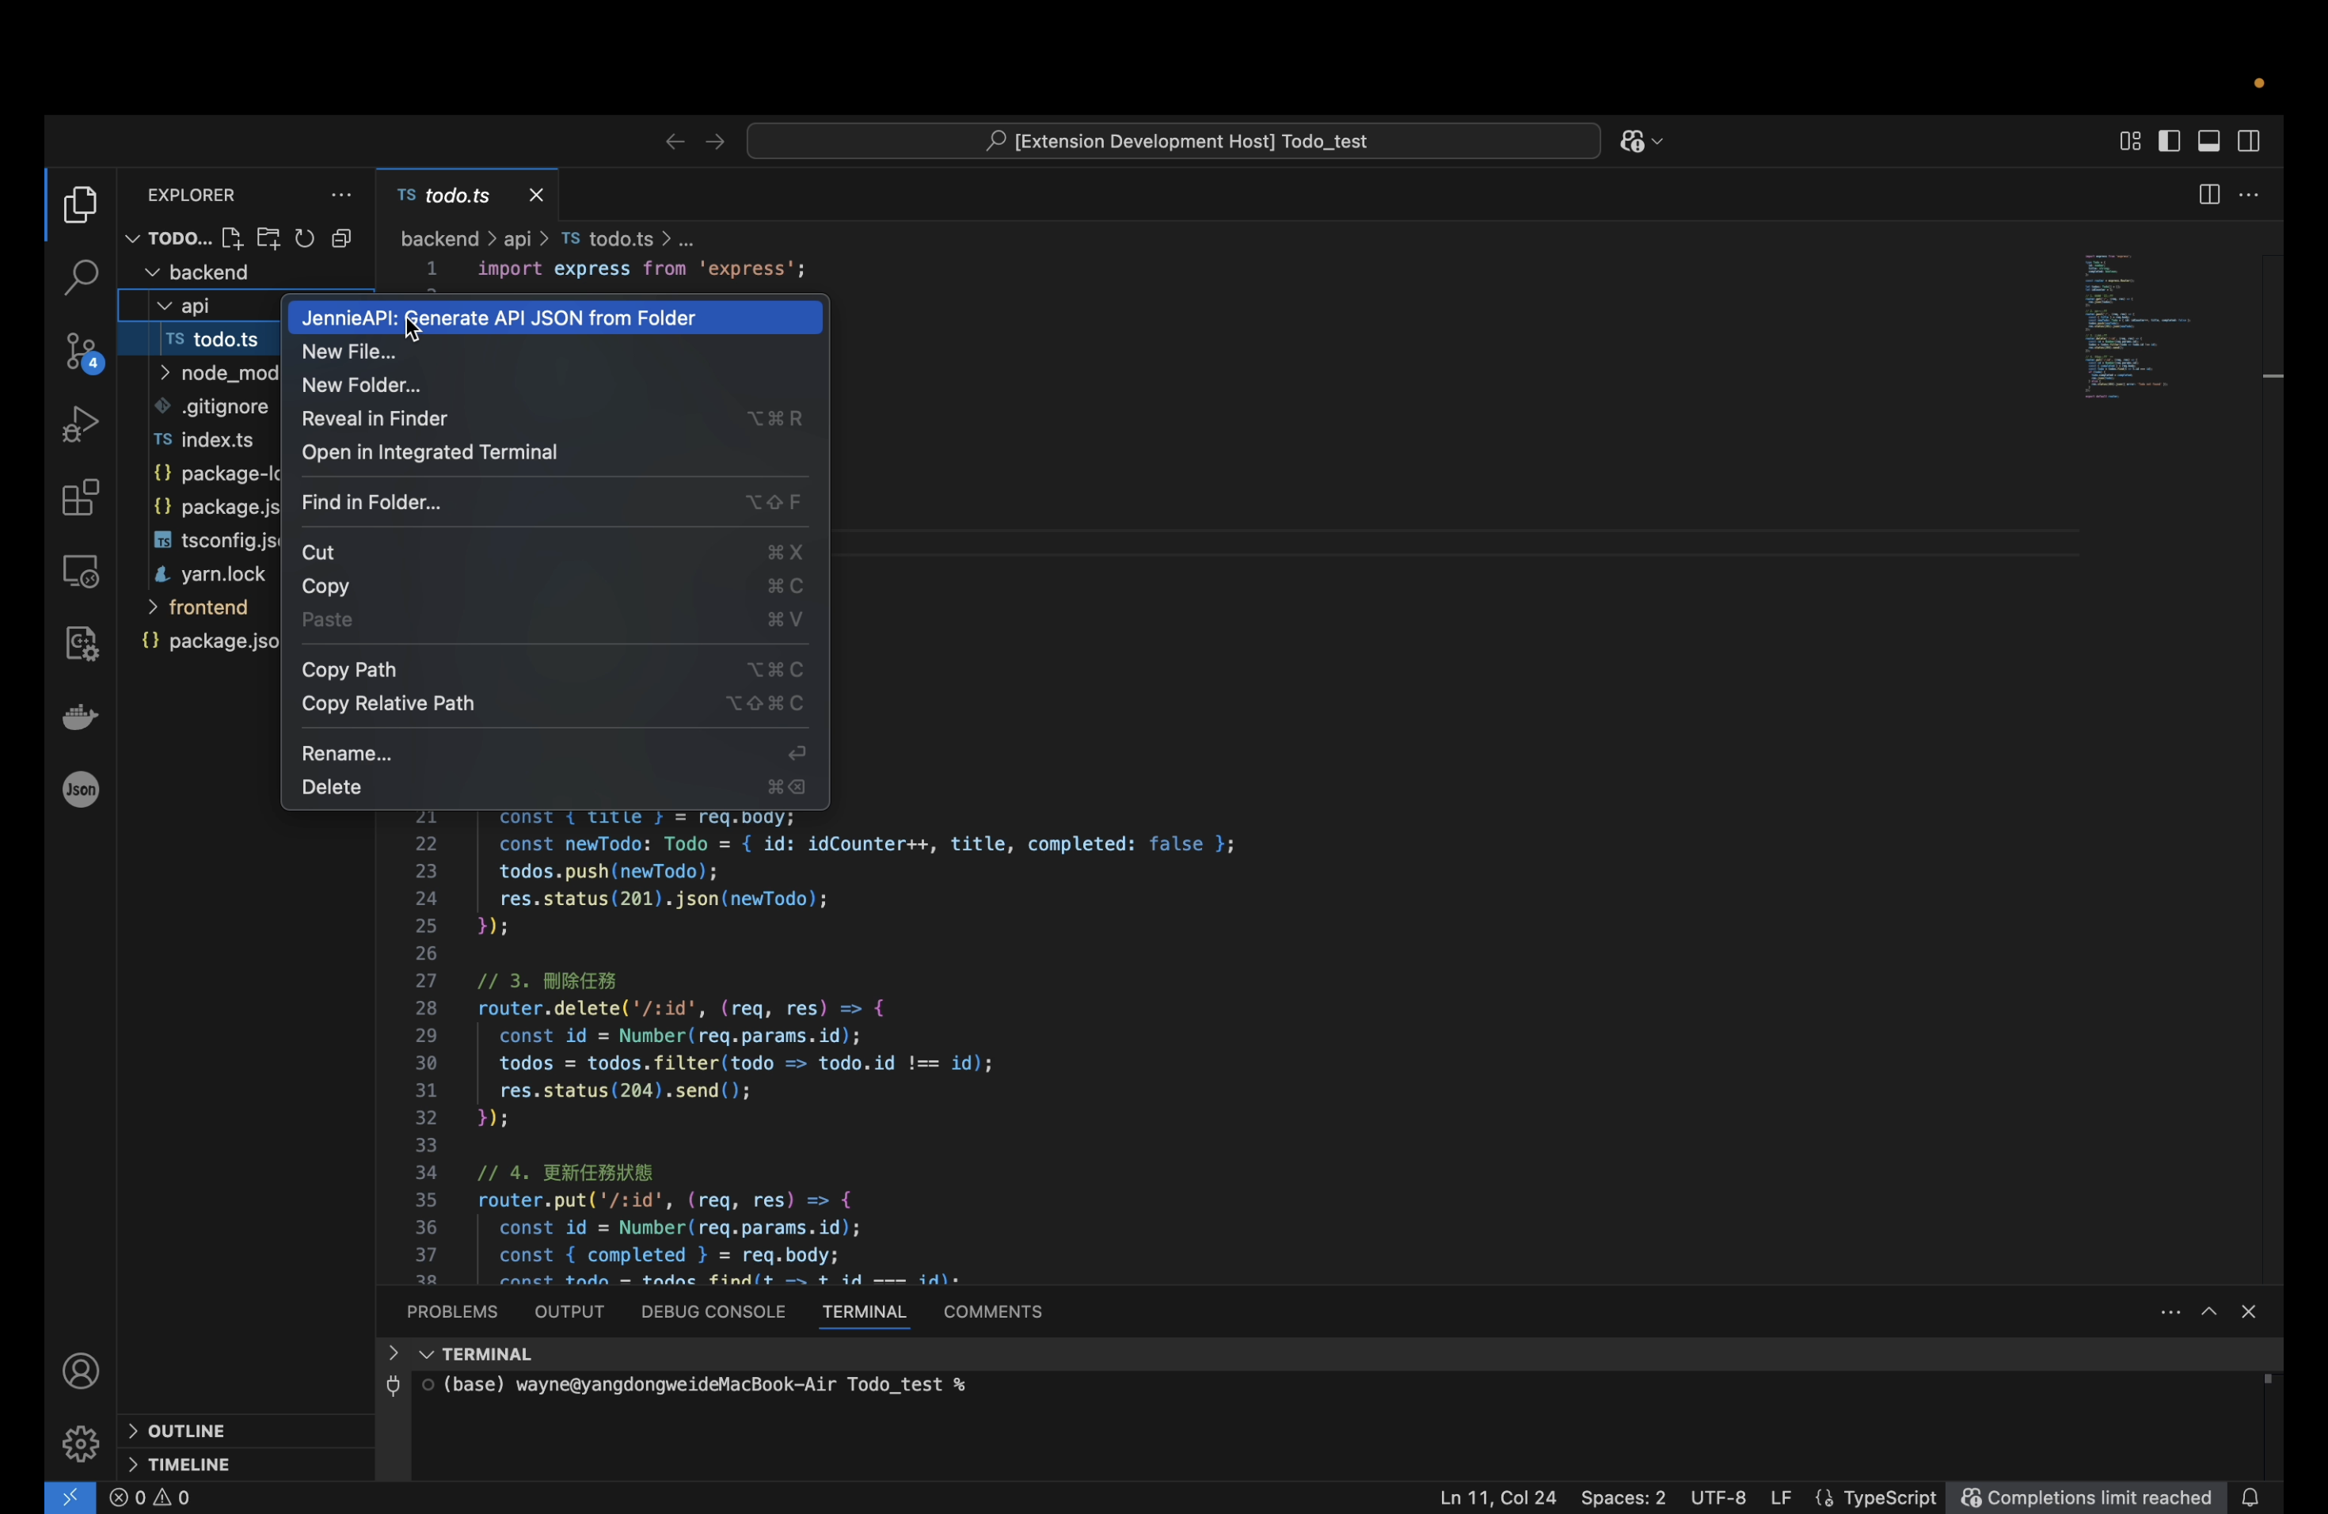Expand the frontend folder
Screen dimensions: 2328x1514
click(x=207, y=607)
